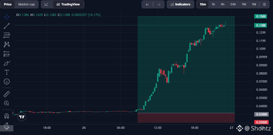
Task: Redo with the right arrow button
Action: pyautogui.click(x=158, y=4)
